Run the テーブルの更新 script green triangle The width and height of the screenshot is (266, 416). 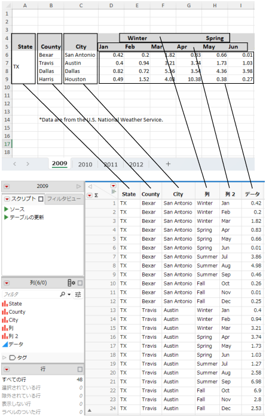(x=7, y=217)
